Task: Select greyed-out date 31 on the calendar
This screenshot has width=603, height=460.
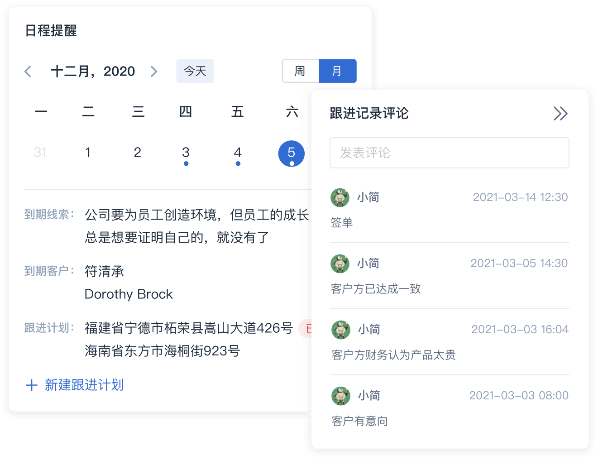Action: coord(40,153)
